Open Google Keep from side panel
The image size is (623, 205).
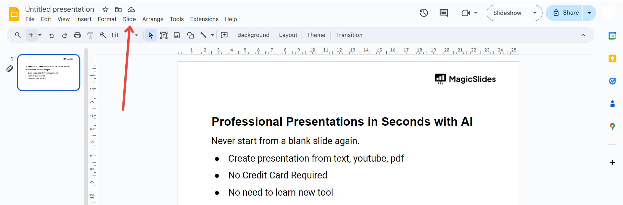pos(612,59)
